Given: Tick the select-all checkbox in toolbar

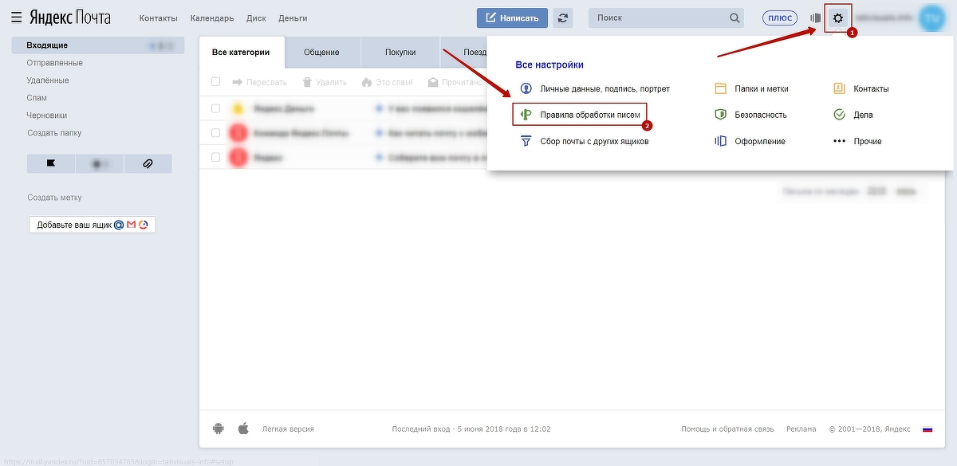Looking at the screenshot, I should 215,82.
